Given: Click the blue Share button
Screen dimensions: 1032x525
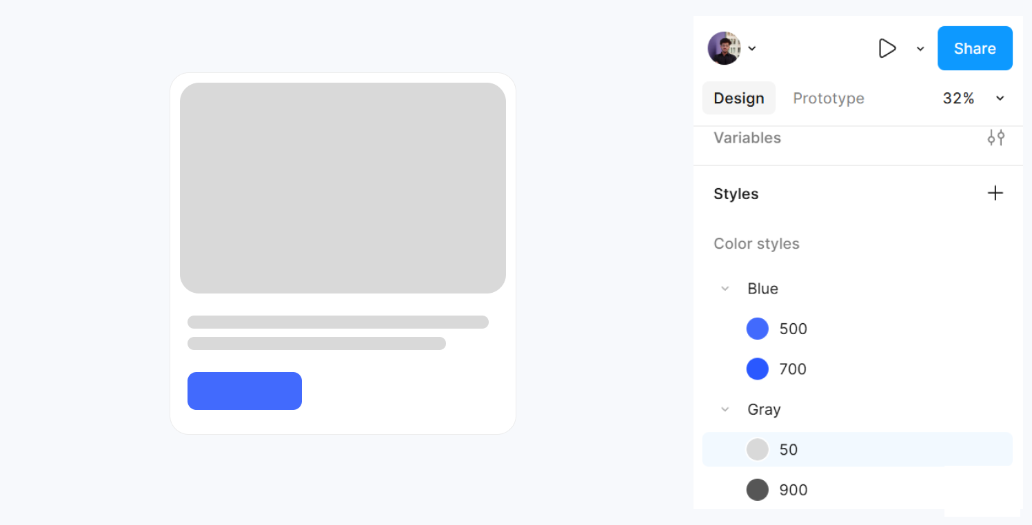Looking at the screenshot, I should coord(974,48).
